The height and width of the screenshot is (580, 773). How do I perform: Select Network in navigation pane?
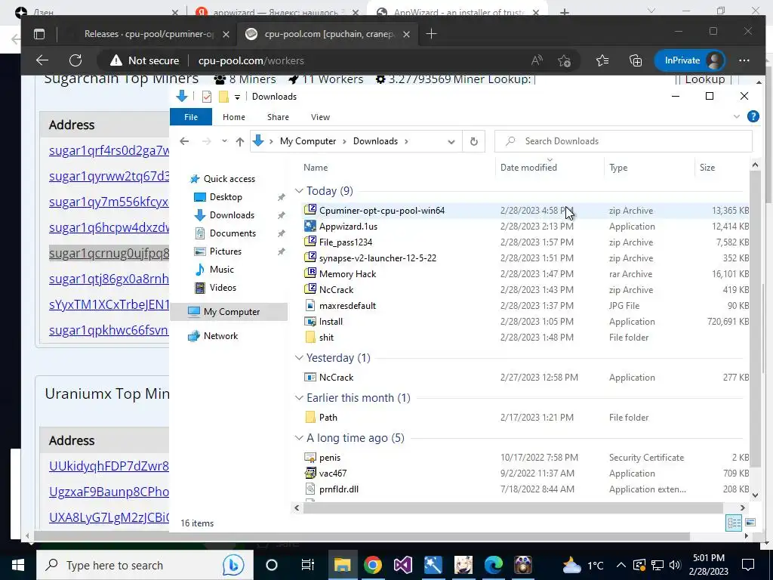(220, 335)
